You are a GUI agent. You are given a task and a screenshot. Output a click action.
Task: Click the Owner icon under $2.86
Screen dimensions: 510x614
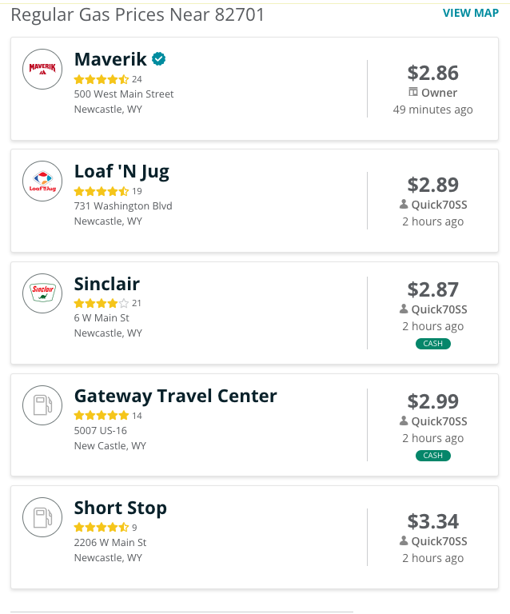(x=413, y=92)
